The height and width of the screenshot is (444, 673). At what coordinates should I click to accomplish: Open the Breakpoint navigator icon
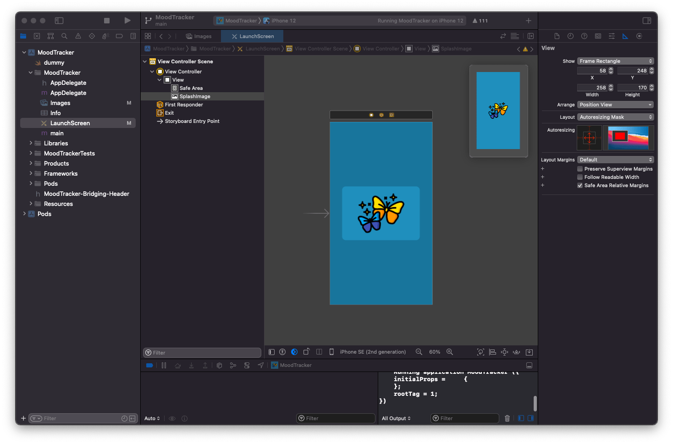(x=119, y=36)
